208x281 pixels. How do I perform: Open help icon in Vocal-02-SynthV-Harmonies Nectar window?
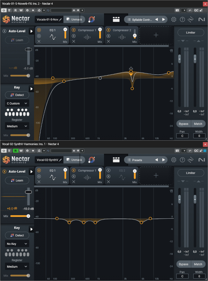182,160
